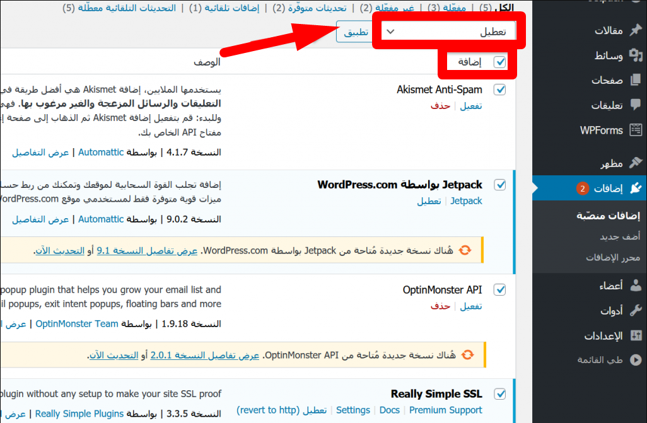
Task: Collapse the sidebar with طي القائمة
Action: point(600,360)
